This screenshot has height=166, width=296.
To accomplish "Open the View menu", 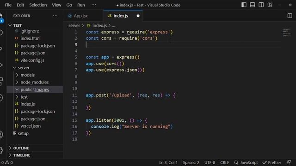I will (x=56, y=5).
